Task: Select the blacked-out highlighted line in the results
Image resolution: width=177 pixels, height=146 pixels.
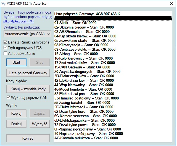Action: [113, 18]
